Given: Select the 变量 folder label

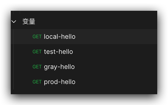Looking at the screenshot, I should click(x=29, y=22).
